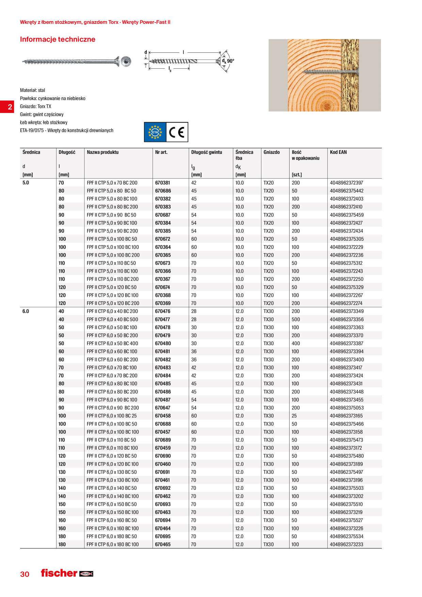Image resolution: width=422 pixels, height=597 pixels.
Task: Click the 'Długość gwintu' column header
Action: click(207, 152)
